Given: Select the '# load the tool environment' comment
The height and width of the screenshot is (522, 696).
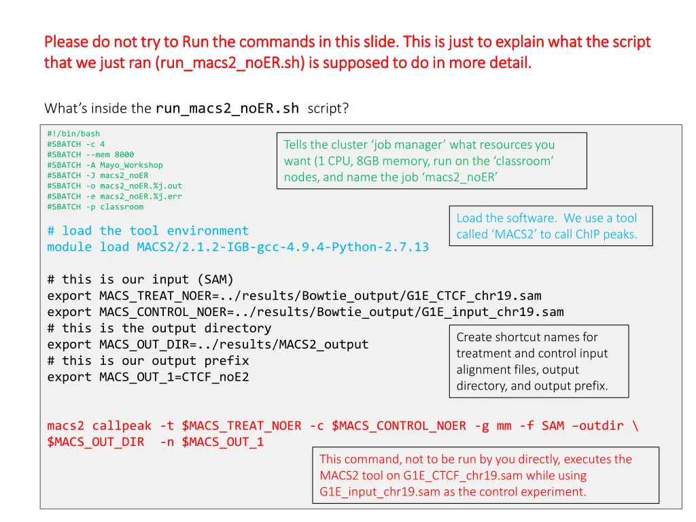Looking at the screenshot, I should point(147,231).
